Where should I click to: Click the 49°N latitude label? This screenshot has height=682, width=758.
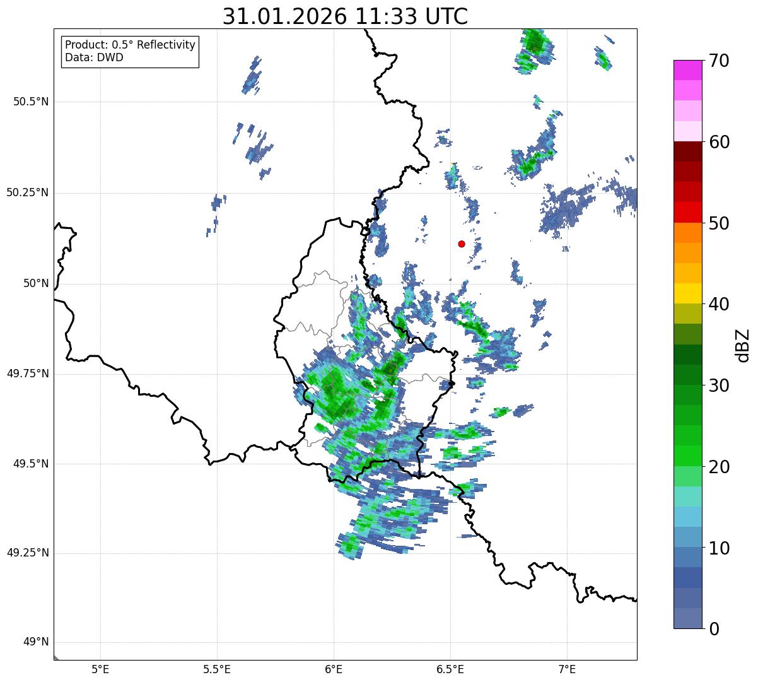36,642
